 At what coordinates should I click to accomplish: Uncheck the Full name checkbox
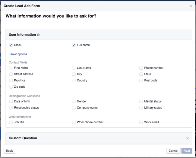(74, 45)
